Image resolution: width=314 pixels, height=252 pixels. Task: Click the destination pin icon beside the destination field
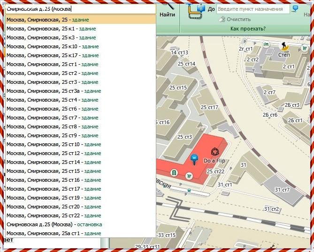pos(295,9)
